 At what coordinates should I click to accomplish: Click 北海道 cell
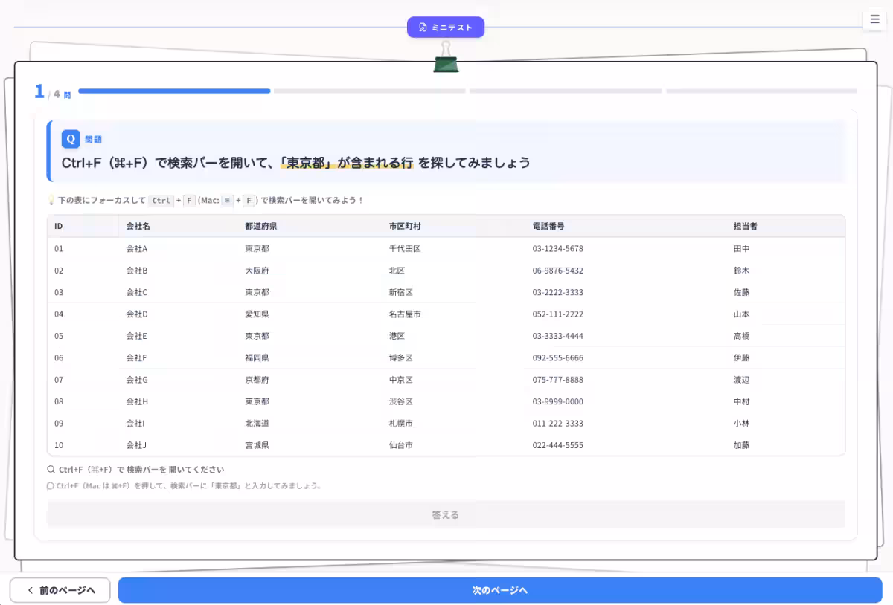coord(257,424)
